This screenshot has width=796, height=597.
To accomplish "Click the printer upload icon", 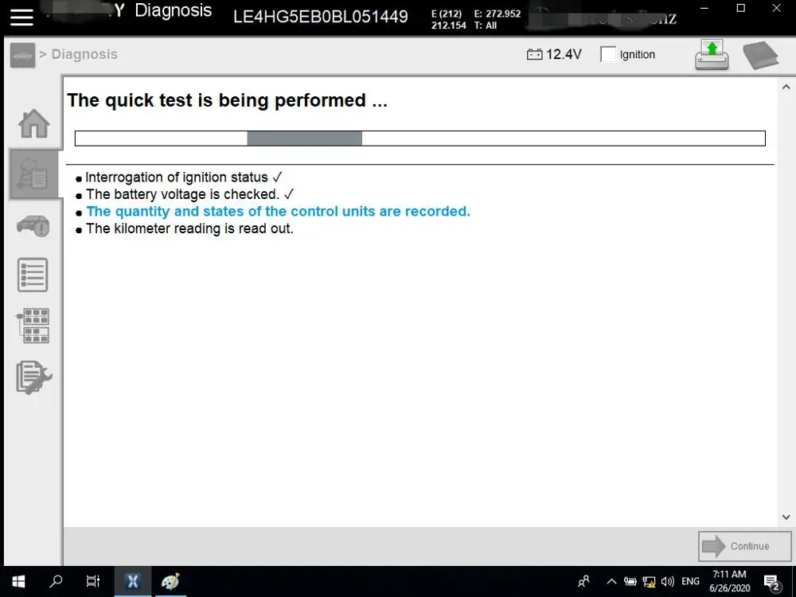I will (x=712, y=54).
